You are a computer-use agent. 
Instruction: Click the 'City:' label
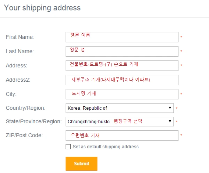click(11, 94)
